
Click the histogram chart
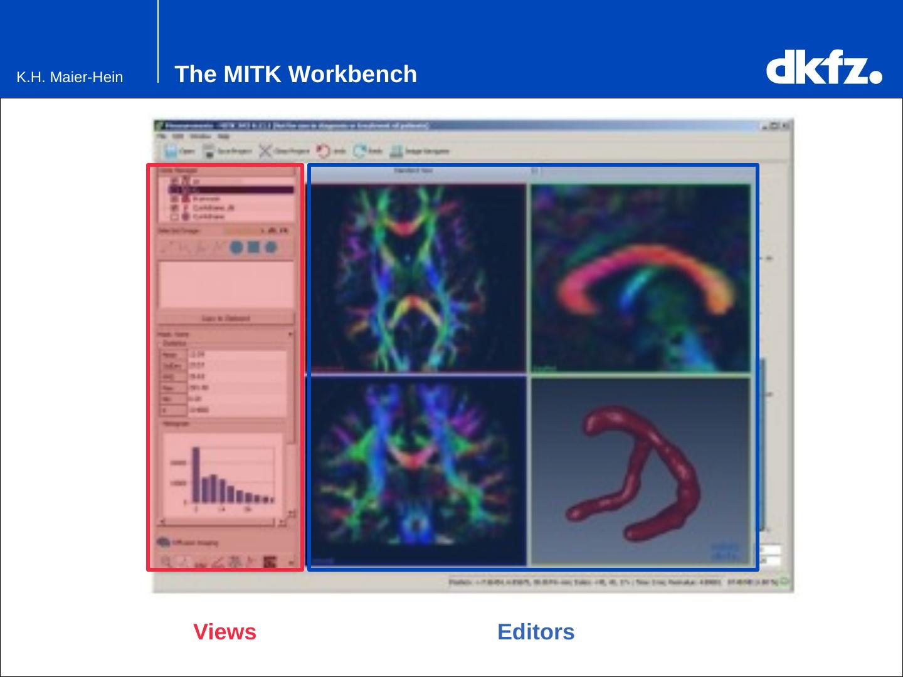[x=223, y=475]
